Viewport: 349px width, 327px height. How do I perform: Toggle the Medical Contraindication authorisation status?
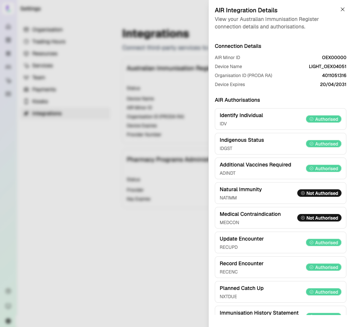[x=319, y=218]
